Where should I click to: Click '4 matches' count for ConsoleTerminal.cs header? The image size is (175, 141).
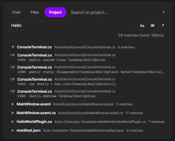tap(126, 47)
